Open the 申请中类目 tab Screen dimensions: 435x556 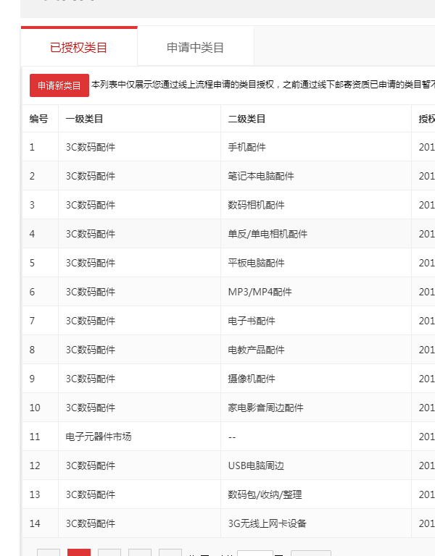coord(195,47)
